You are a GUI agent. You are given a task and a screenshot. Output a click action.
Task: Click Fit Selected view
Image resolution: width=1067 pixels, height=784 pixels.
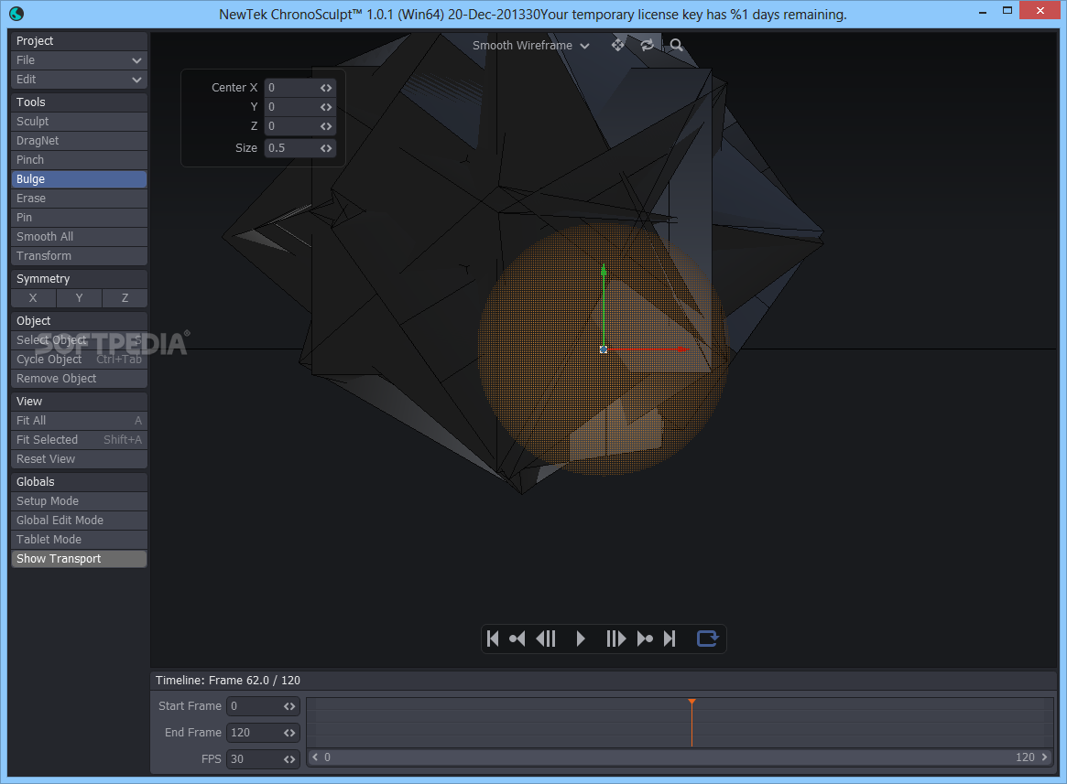pyautogui.click(x=79, y=440)
